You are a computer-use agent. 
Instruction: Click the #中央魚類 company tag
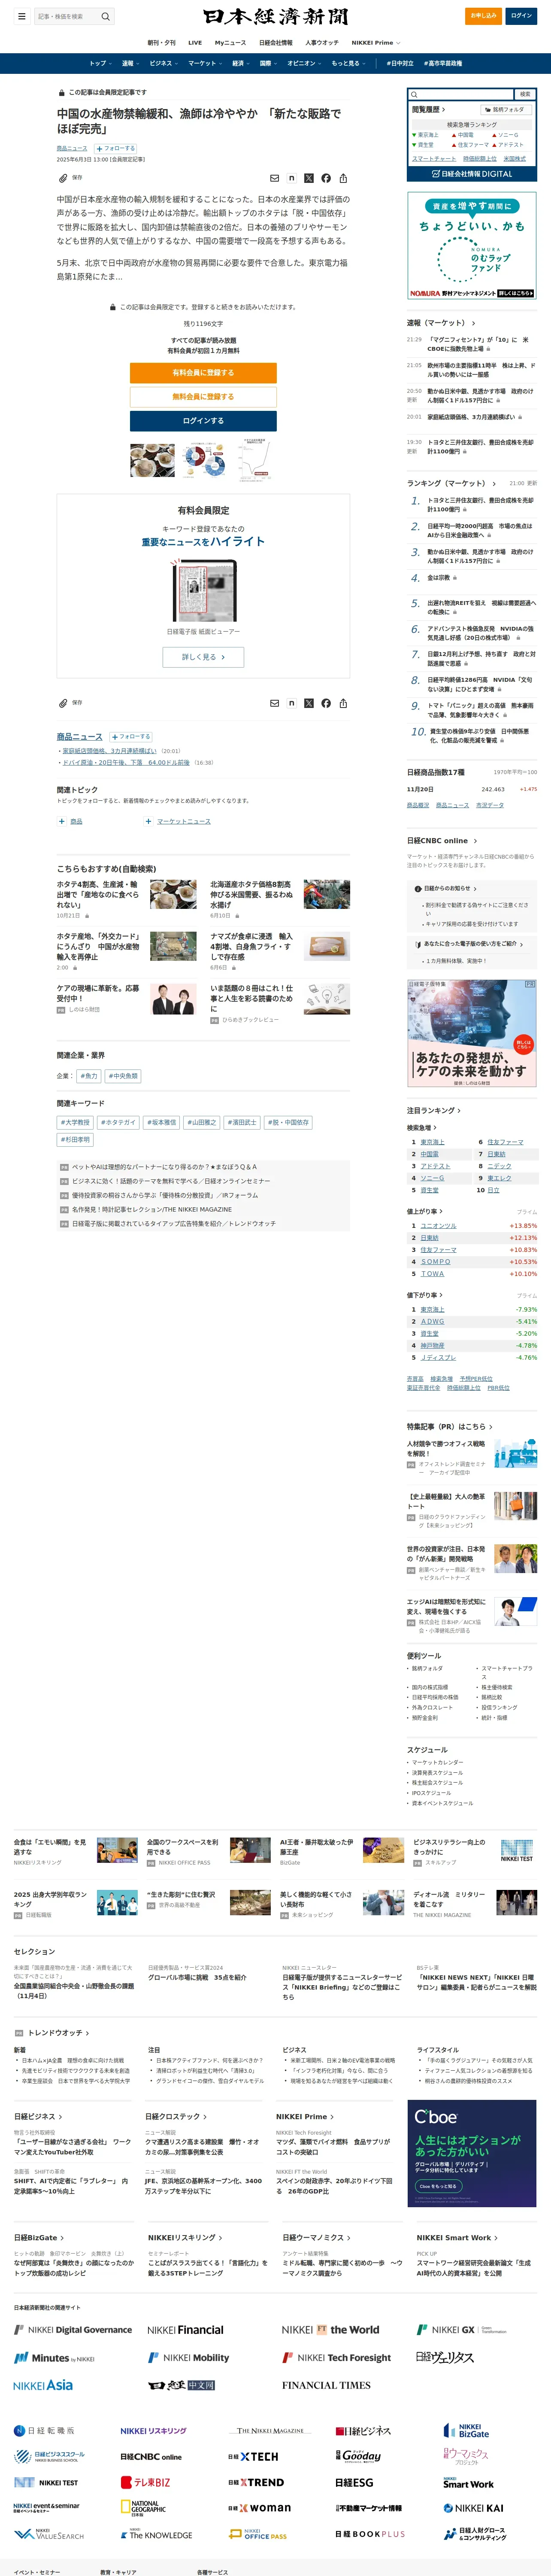coord(123,1076)
